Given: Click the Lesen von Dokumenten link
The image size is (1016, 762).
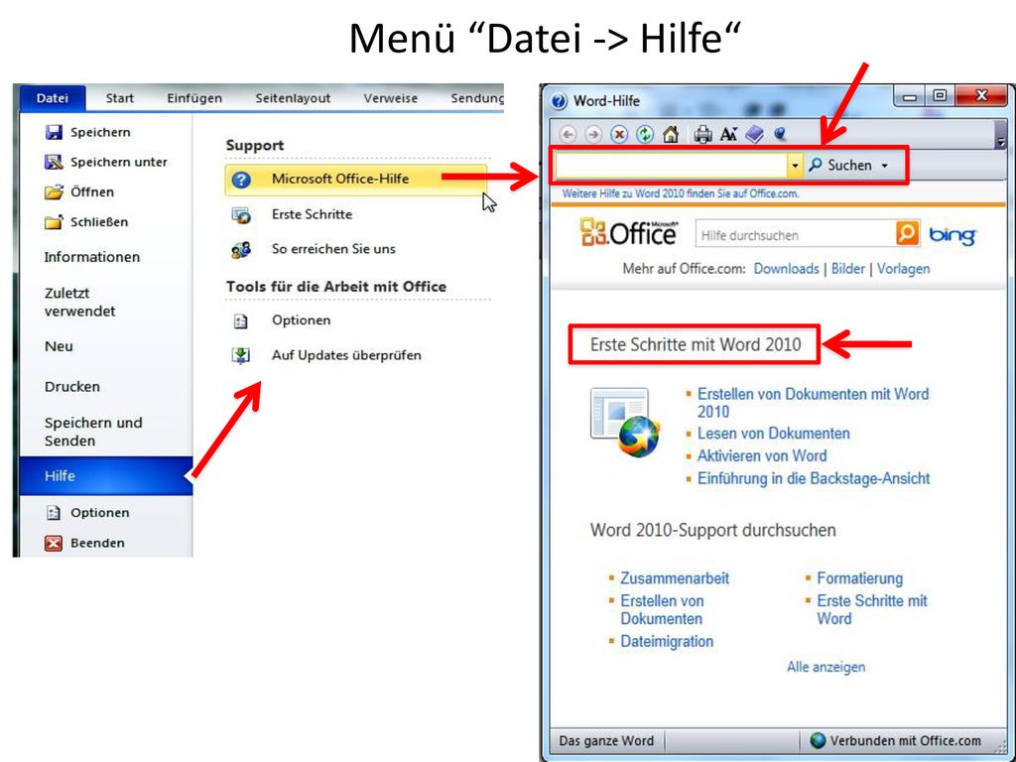Looking at the screenshot, I should (774, 434).
